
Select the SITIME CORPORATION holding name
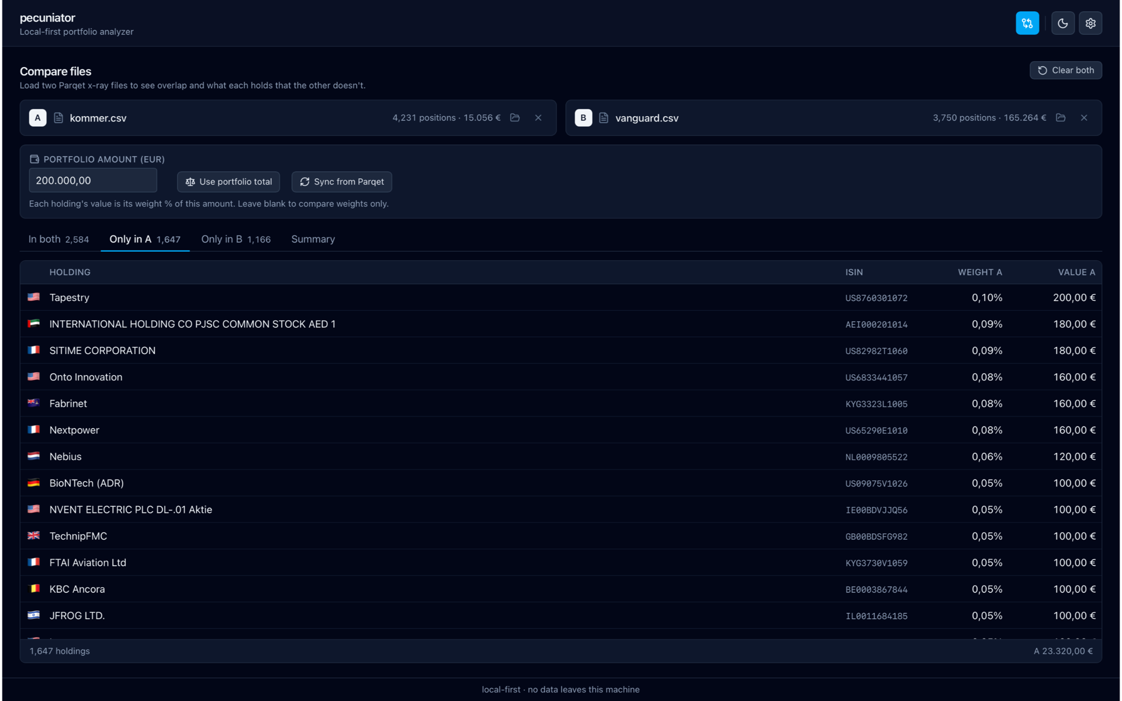103,350
